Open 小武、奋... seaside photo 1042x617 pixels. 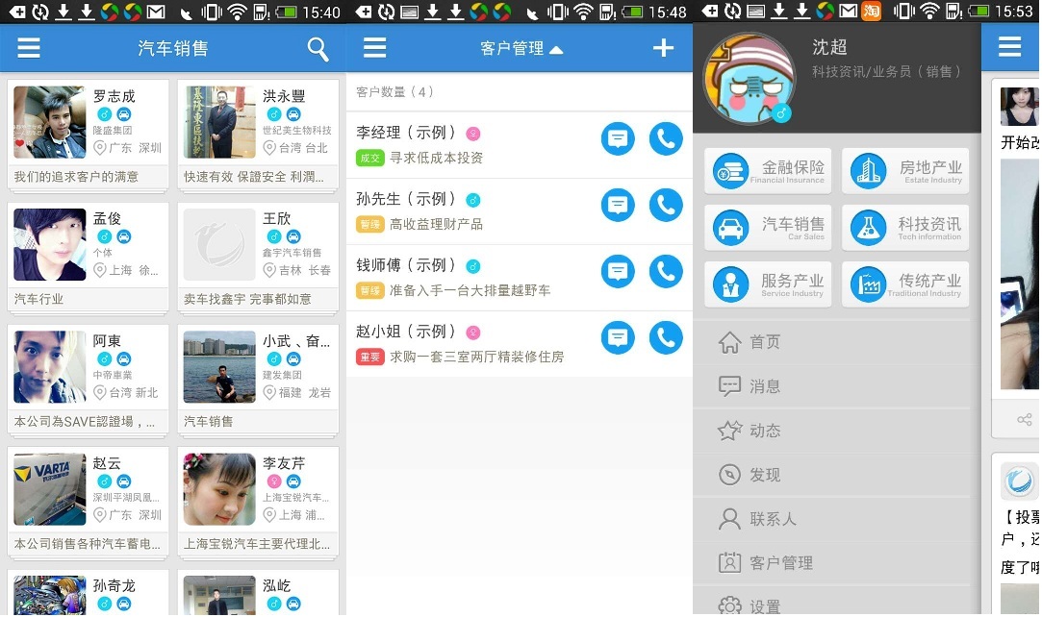pyautogui.click(x=219, y=367)
